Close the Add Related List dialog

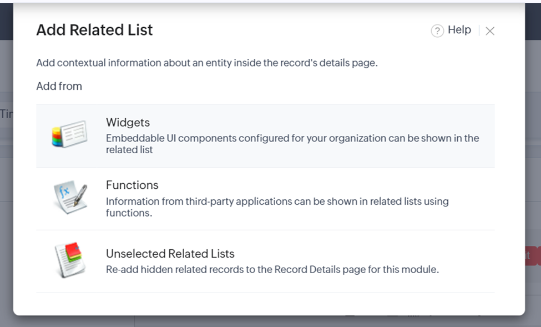(x=490, y=31)
